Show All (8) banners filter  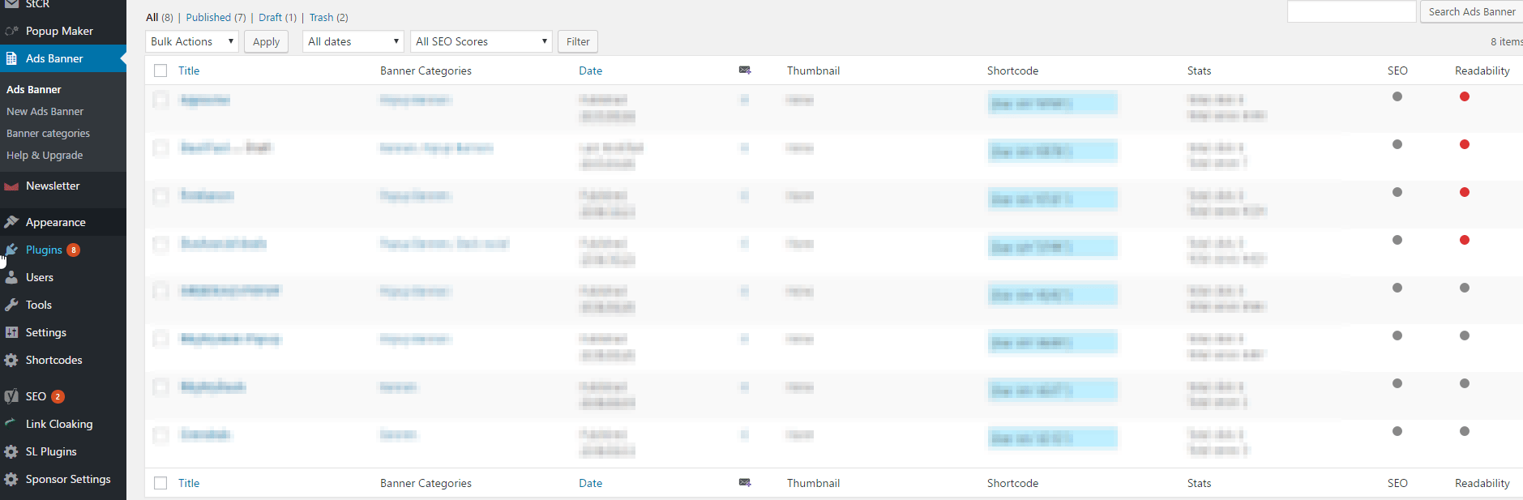(160, 17)
